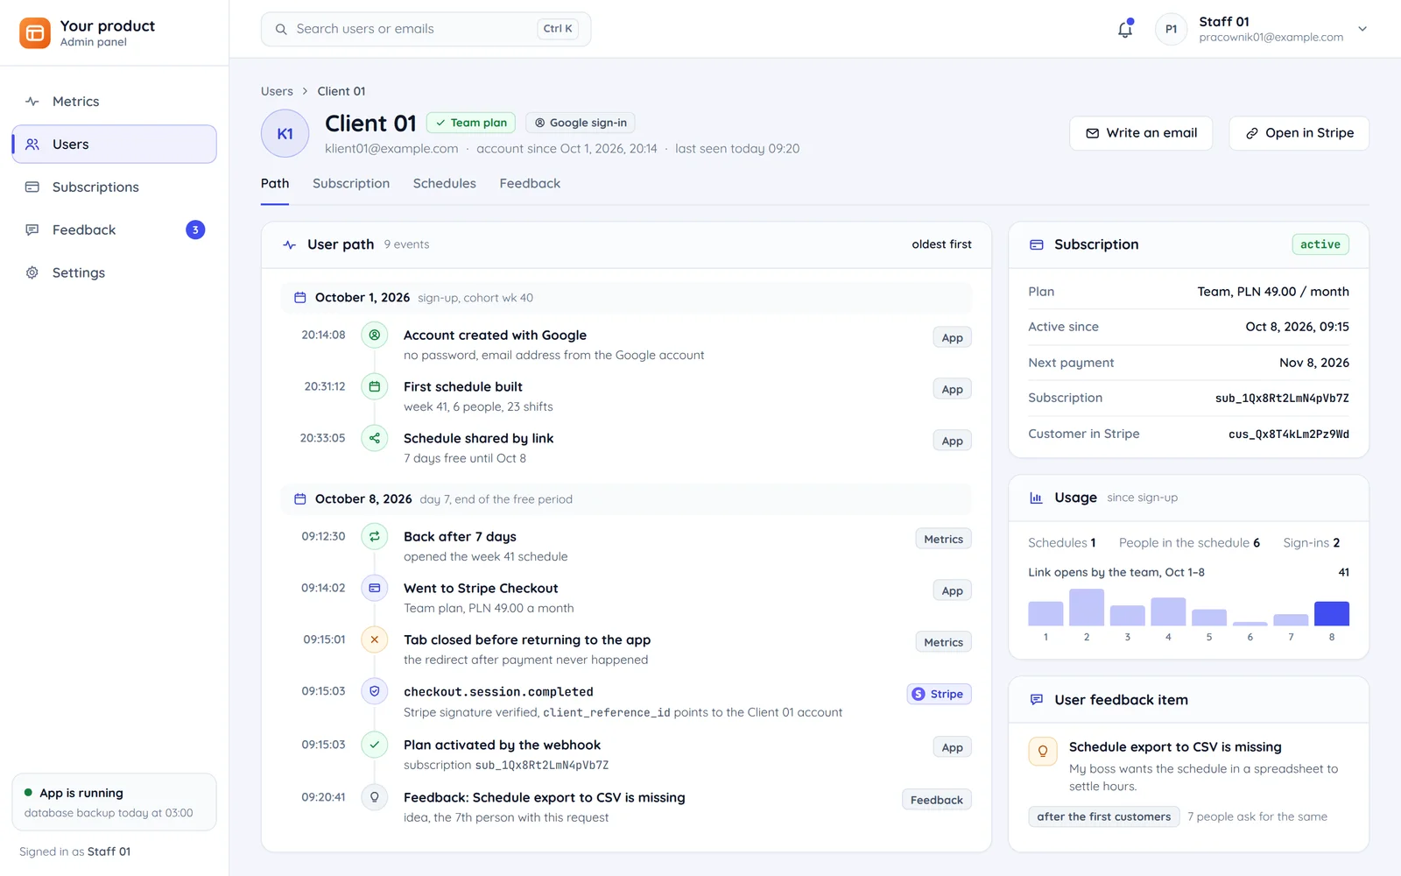The image size is (1401, 876).
Task: Select subscription ID sub_1Qx8Rt2LmN4pVb7Z in card
Action: pos(1282,399)
